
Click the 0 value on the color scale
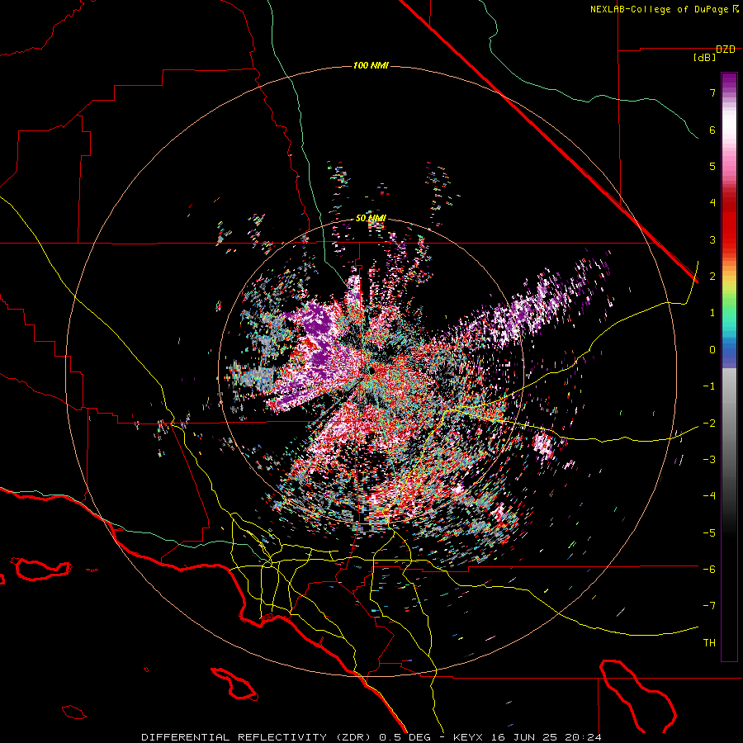click(x=712, y=350)
